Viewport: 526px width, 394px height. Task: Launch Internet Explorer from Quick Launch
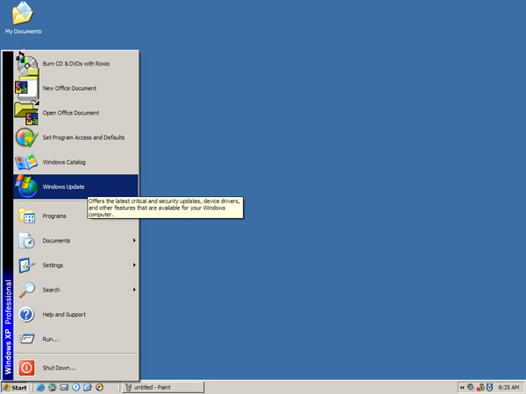pyautogui.click(x=40, y=388)
